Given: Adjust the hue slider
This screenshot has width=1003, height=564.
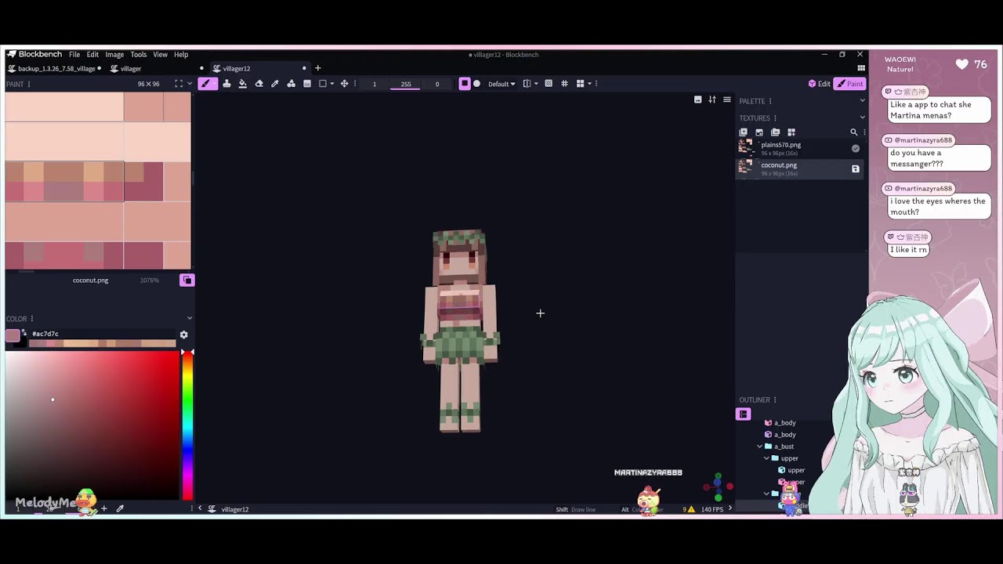Looking at the screenshot, I should click(x=187, y=425).
